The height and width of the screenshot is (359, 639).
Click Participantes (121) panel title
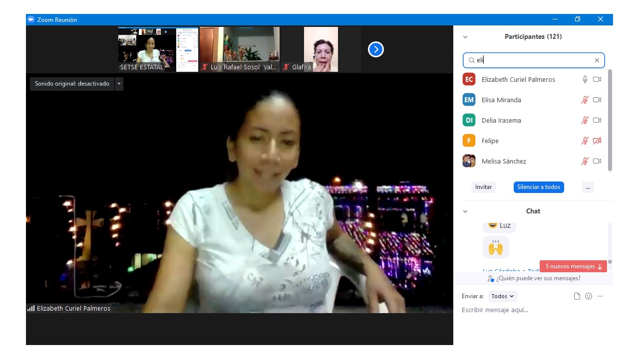(533, 36)
